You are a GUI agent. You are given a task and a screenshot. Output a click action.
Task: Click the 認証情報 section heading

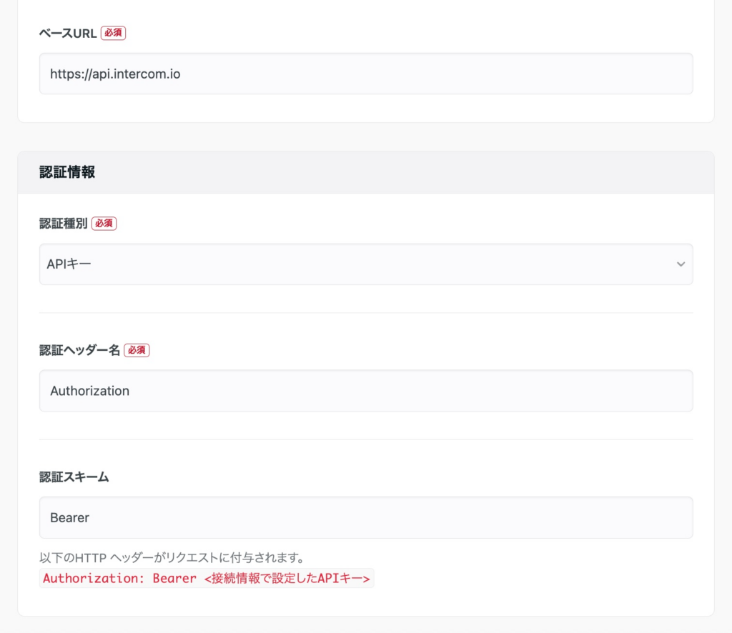tap(67, 172)
